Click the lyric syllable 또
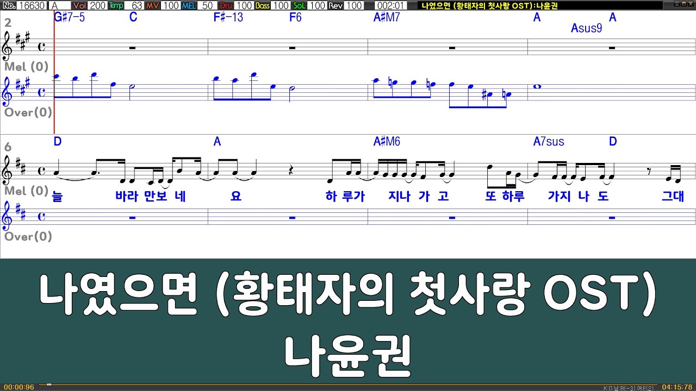 click(491, 196)
